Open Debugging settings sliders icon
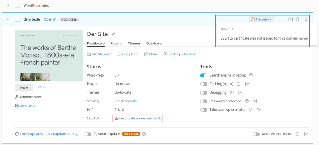 pyautogui.click(x=240, y=93)
